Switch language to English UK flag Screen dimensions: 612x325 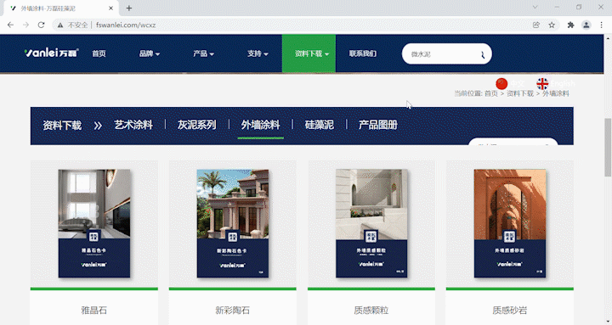(x=555, y=83)
